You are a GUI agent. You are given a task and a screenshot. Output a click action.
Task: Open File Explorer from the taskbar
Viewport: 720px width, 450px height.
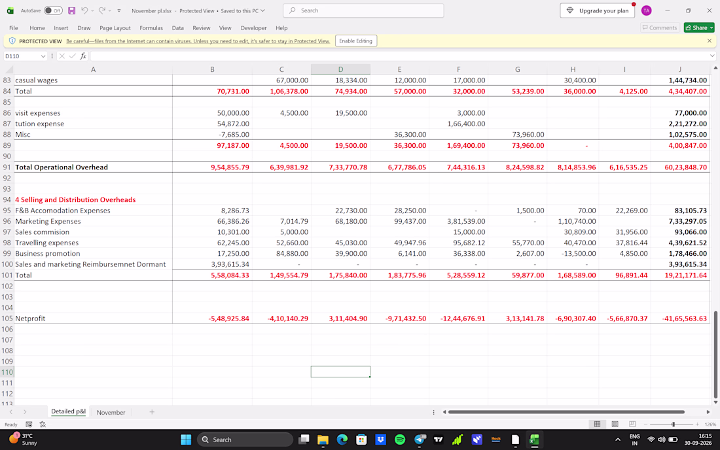tap(323, 440)
